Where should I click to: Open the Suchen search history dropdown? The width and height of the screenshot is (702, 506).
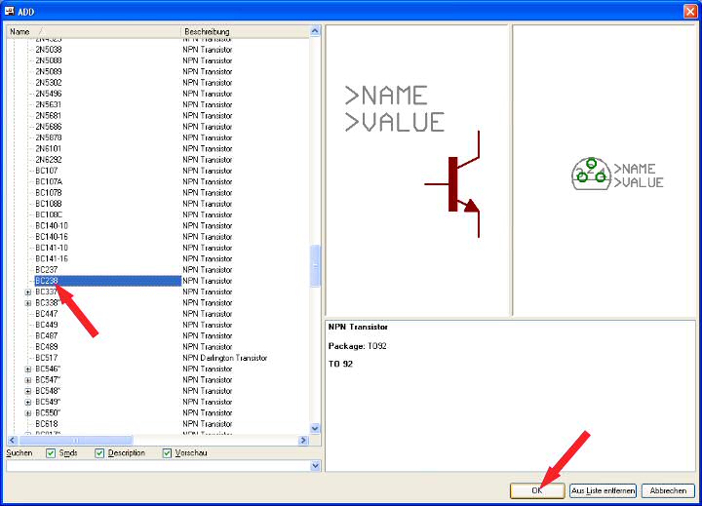pos(315,466)
